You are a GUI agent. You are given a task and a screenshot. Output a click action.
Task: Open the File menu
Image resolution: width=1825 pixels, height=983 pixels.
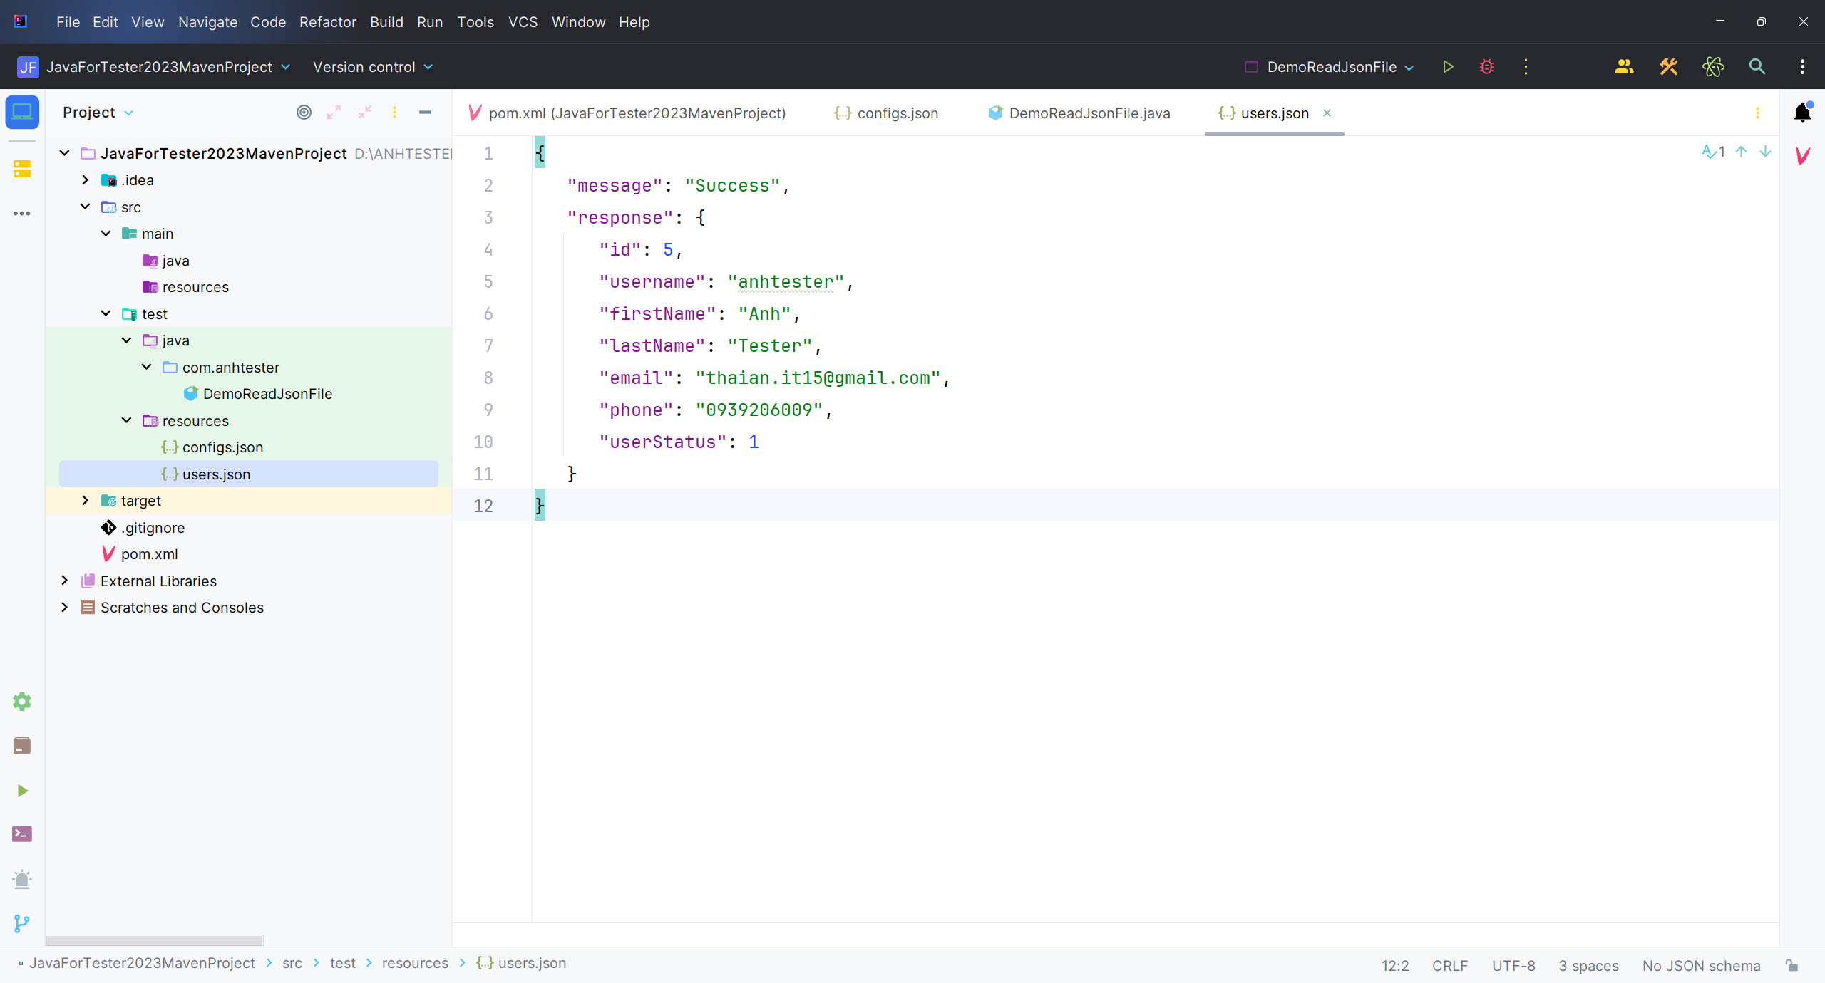tap(68, 22)
